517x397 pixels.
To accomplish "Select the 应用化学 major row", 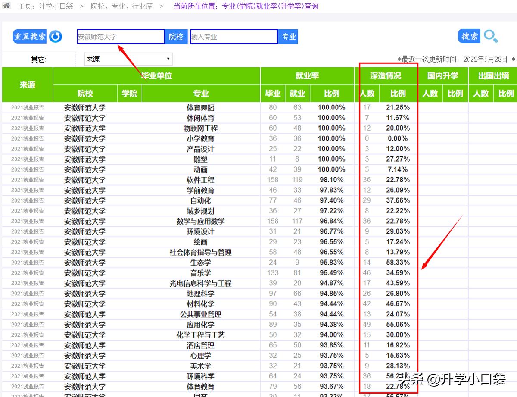I will 200,325.
